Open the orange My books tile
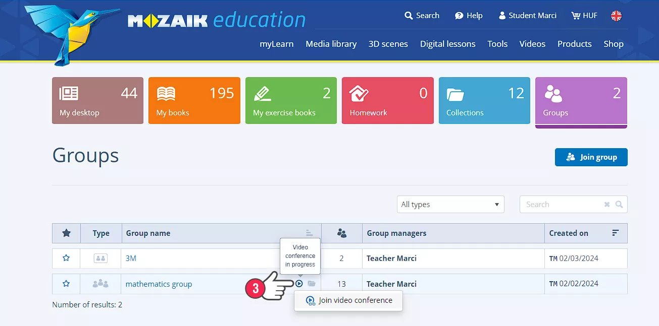 pos(194,100)
